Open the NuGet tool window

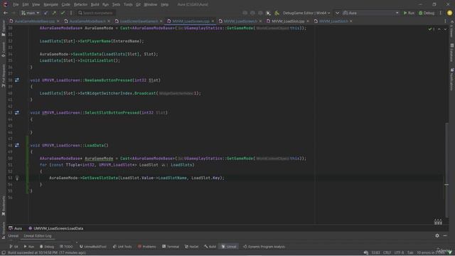pos(191,247)
